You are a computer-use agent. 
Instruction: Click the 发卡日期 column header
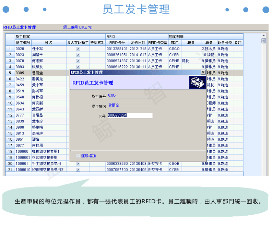(x=138, y=43)
